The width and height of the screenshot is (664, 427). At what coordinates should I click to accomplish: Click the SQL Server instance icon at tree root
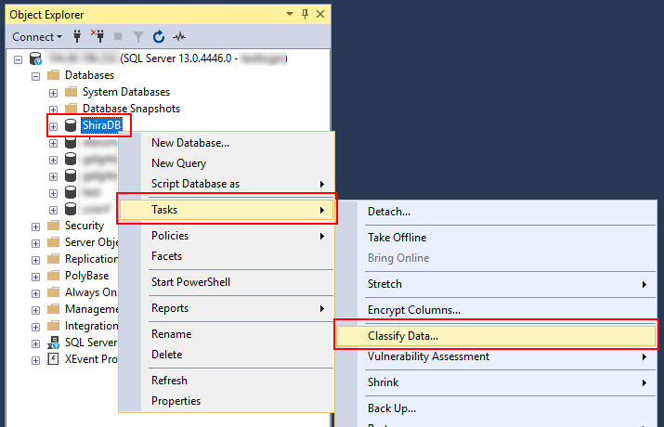[35, 58]
